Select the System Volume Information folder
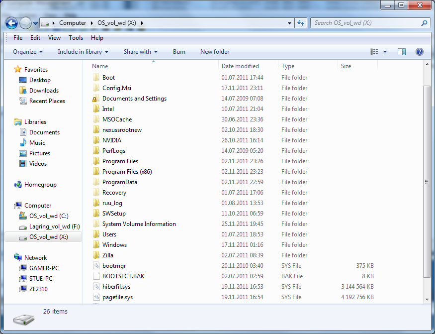Screen dimensions: 435x334 139,224
